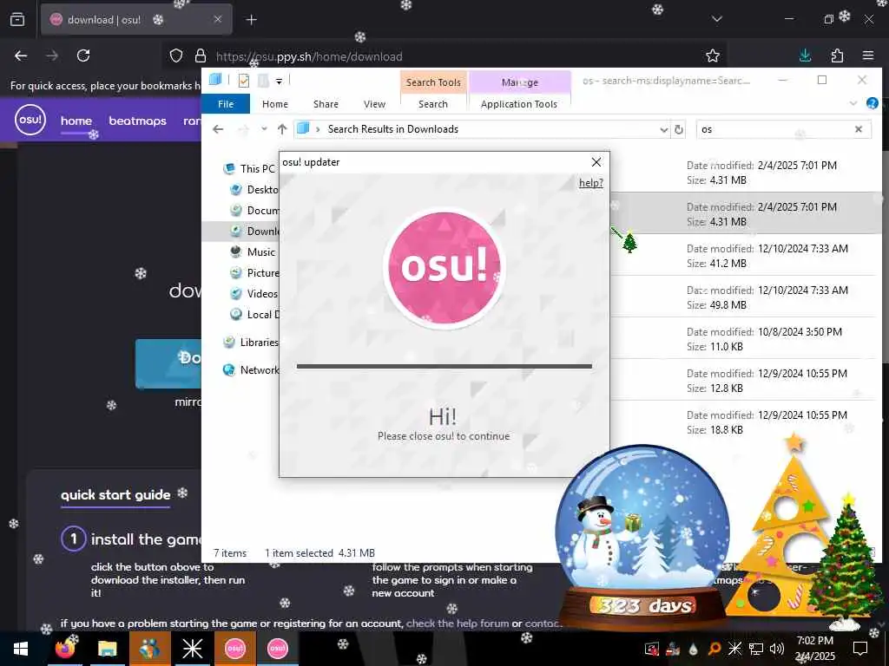Image resolution: width=889 pixels, height=666 pixels.
Task: Open File Explorer help question mark
Action: coord(872,103)
